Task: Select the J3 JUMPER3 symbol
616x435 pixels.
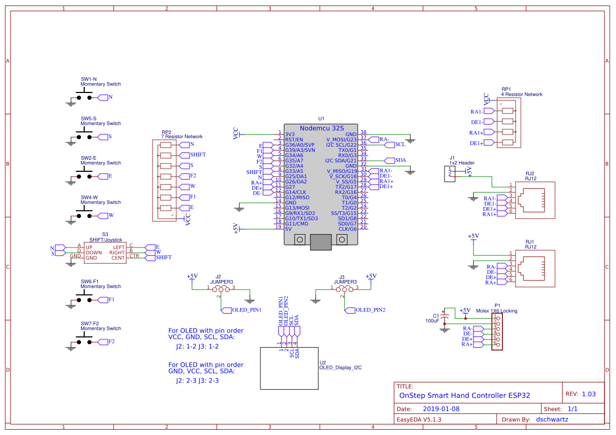Action: pyautogui.click(x=345, y=290)
